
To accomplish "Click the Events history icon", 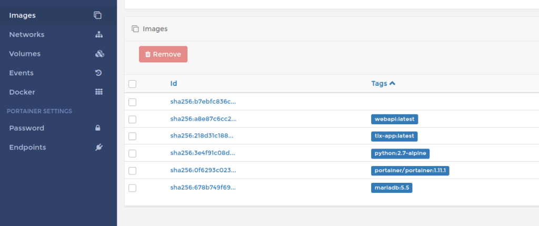I will [x=98, y=73].
